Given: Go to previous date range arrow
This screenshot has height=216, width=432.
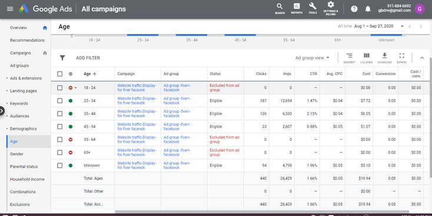Looking at the screenshot, I should click(410, 26).
